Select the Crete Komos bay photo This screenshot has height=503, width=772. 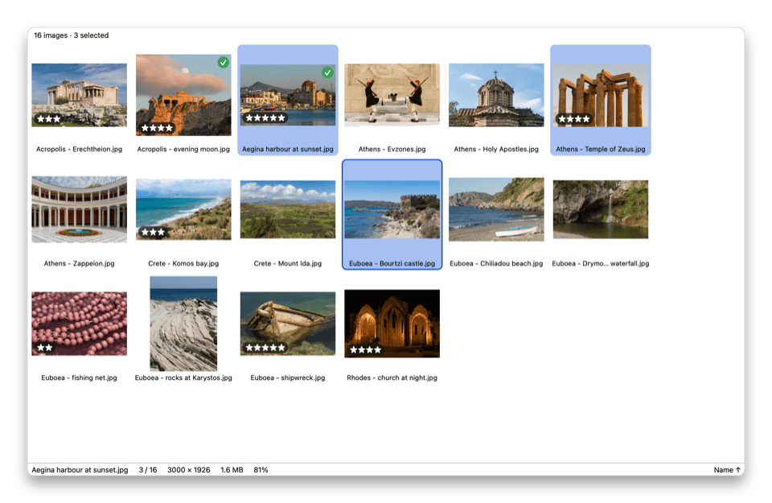coord(183,209)
